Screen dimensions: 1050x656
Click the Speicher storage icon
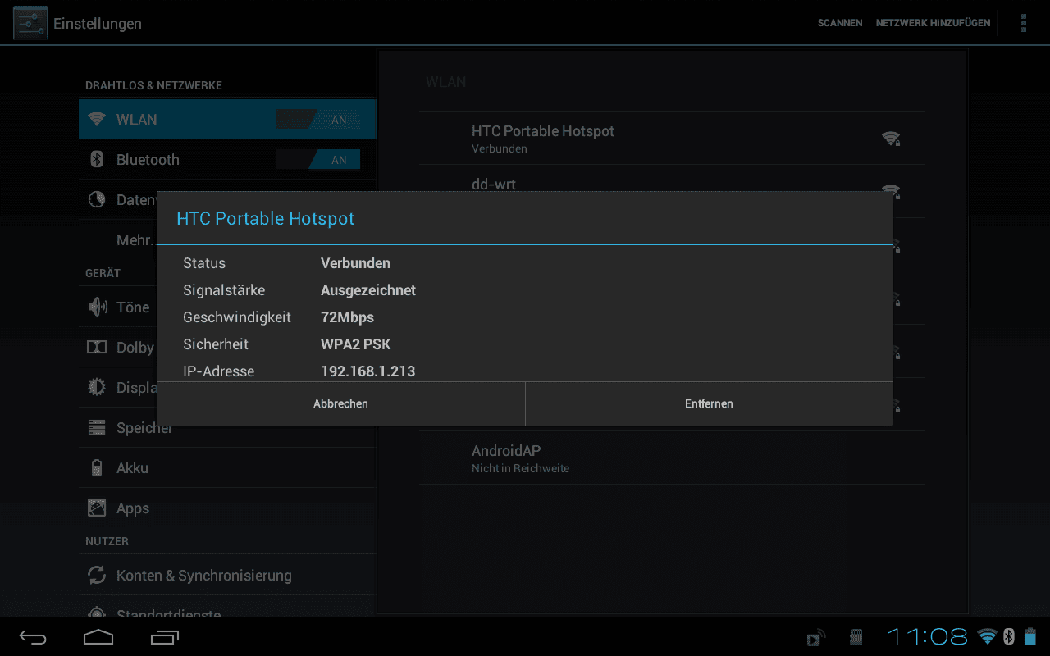tap(97, 427)
